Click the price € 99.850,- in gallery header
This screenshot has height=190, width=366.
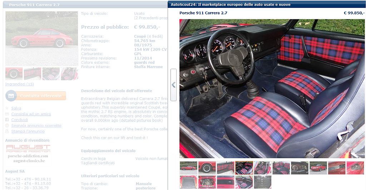(x=354, y=13)
